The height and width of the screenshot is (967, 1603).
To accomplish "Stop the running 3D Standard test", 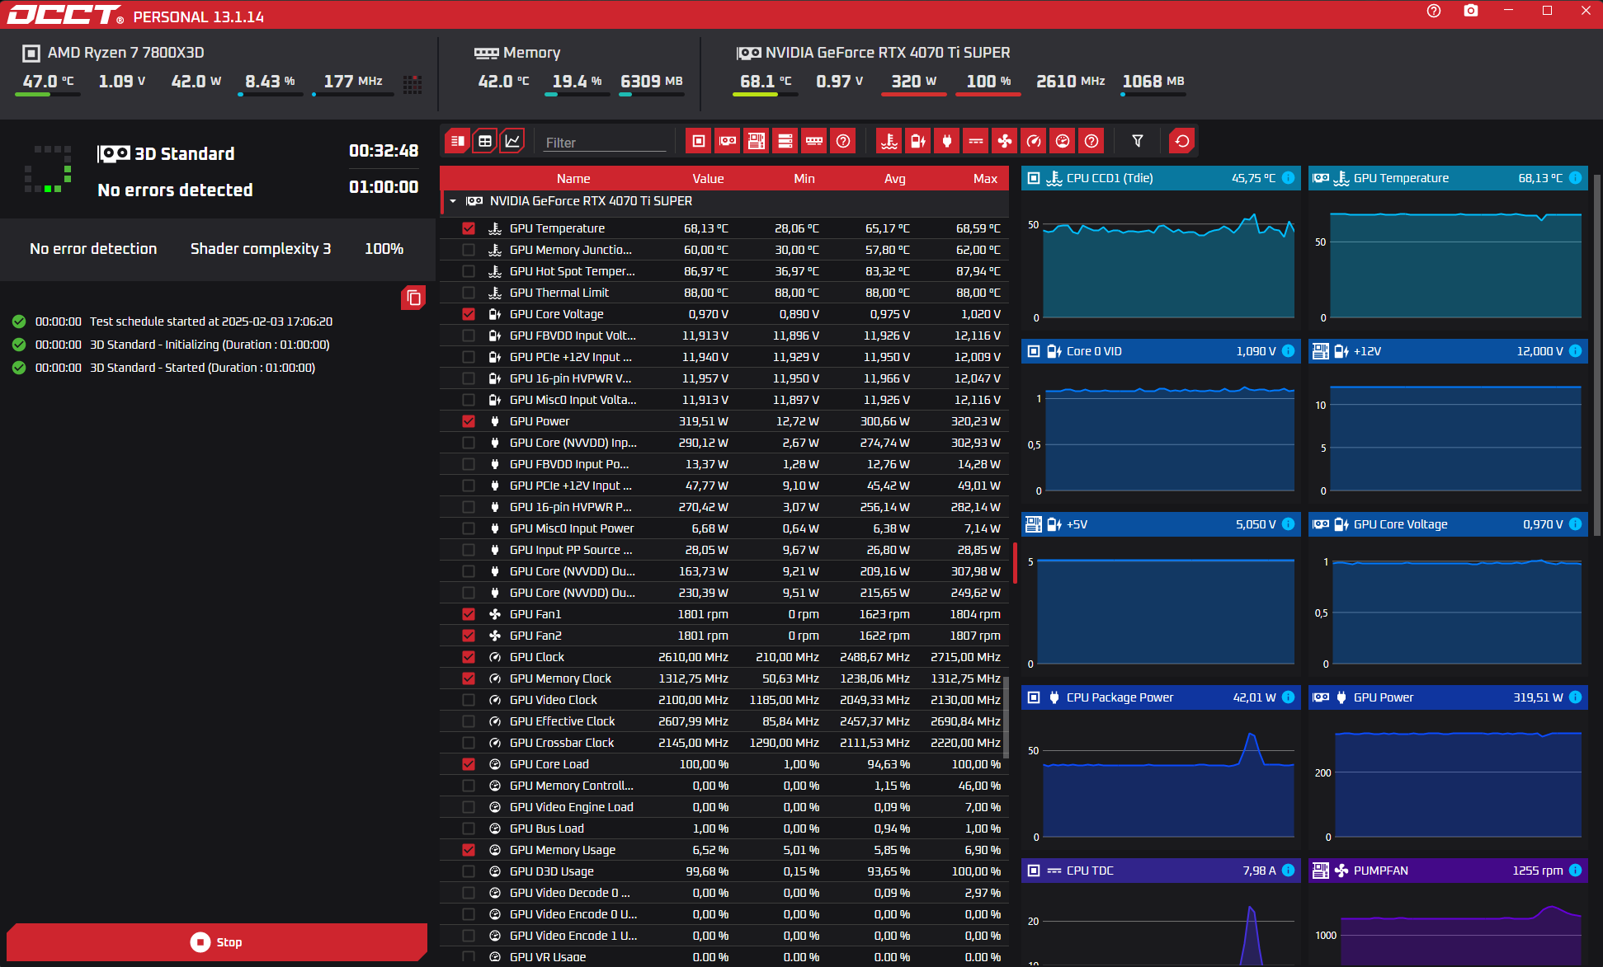I will (217, 941).
